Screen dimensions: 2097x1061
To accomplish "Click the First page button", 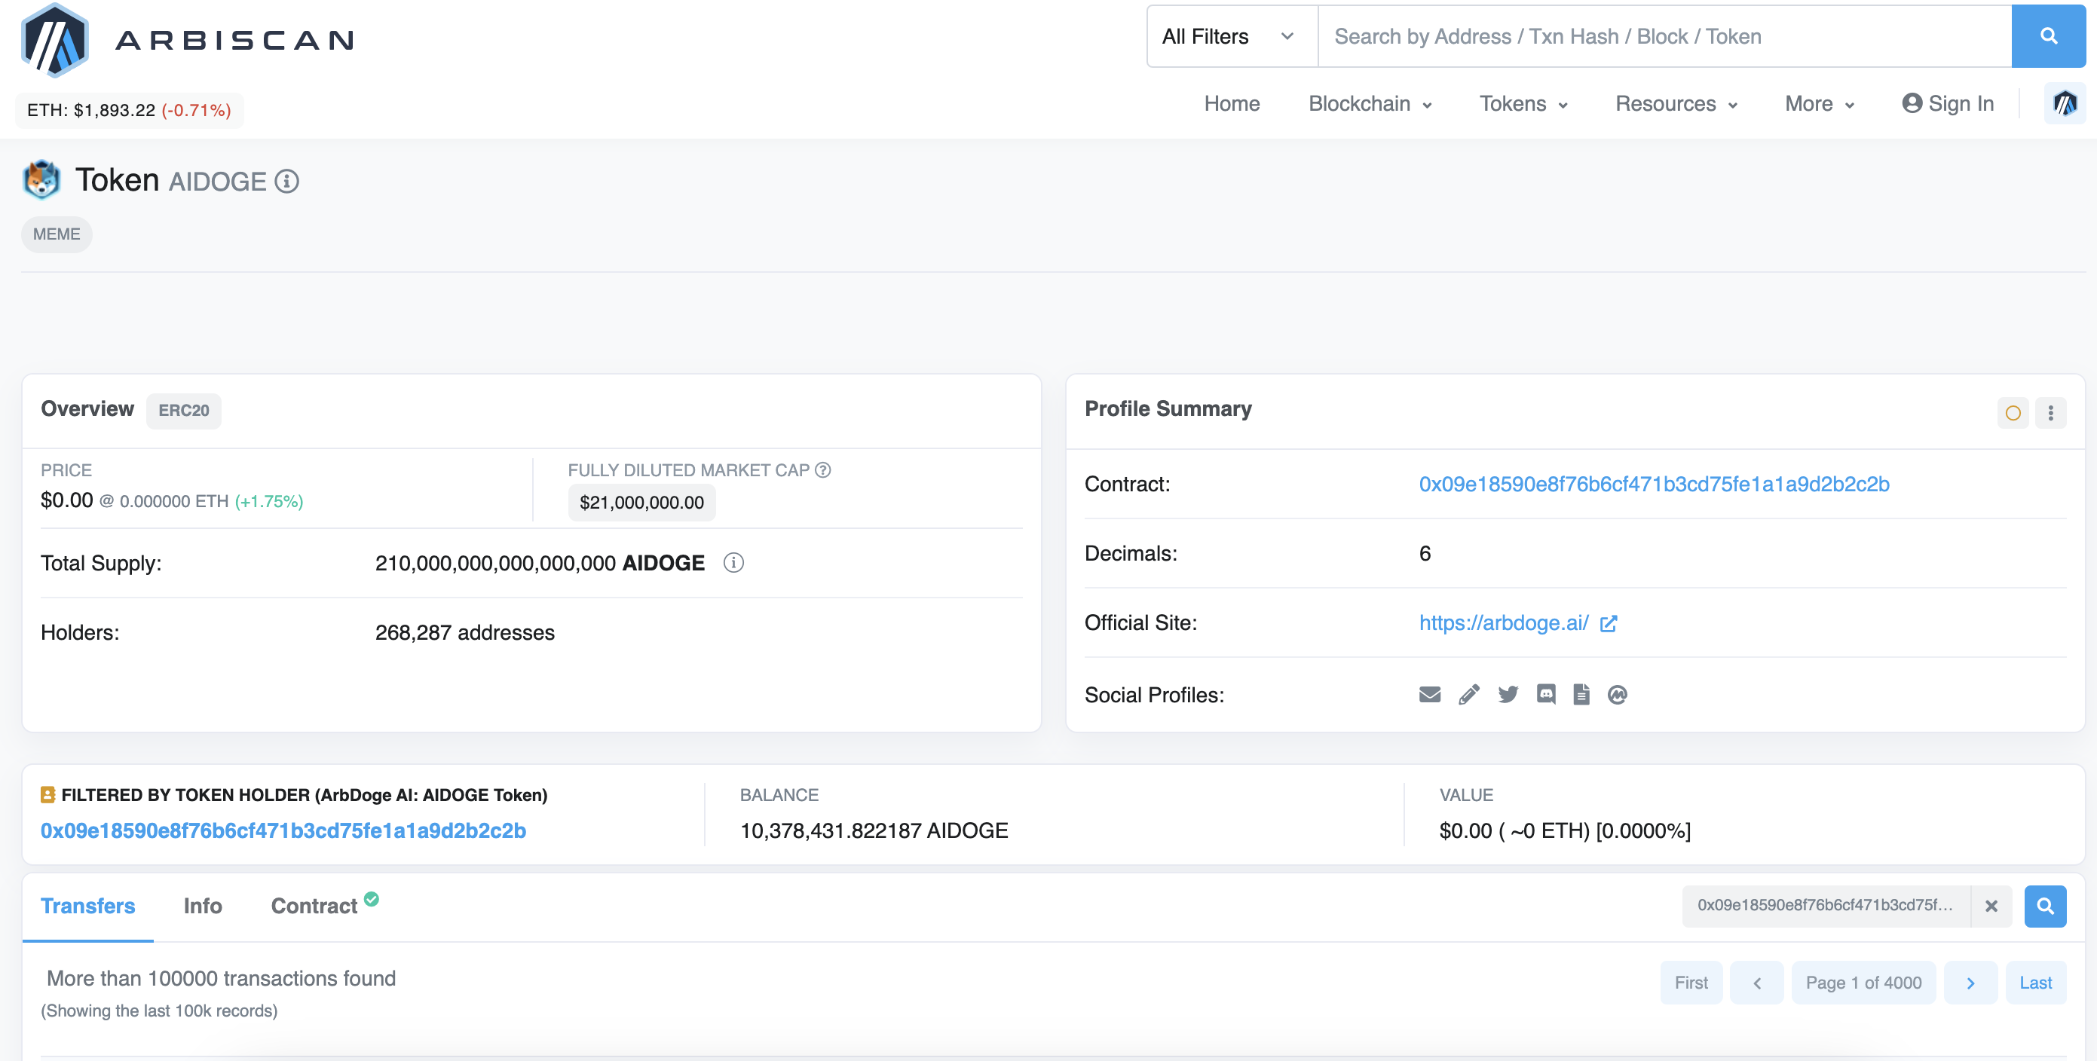I will (x=1691, y=982).
